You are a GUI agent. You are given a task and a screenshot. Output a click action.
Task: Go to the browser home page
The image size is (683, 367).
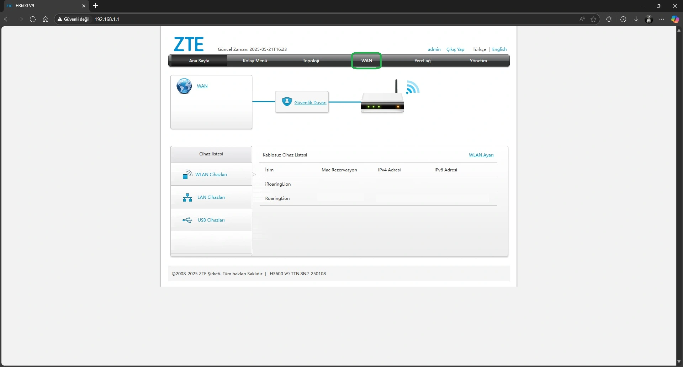pyautogui.click(x=46, y=19)
